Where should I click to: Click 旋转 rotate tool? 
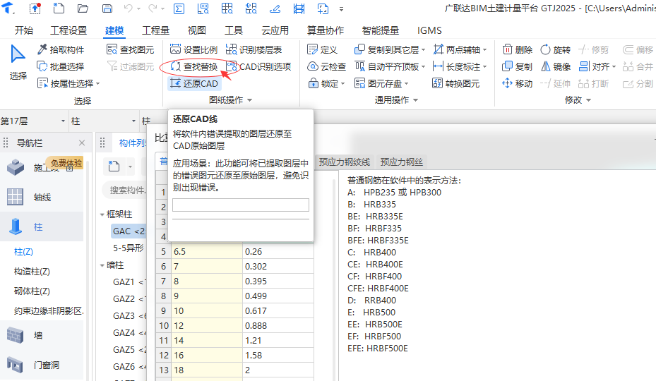(555, 50)
